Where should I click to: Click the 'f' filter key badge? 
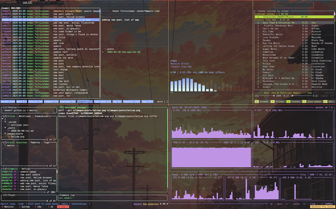(x=273, y=101)
